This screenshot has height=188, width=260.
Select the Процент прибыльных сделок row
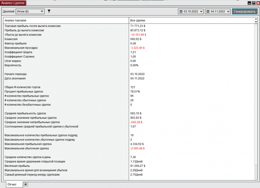pyautogui.click(x=24, y=91)
